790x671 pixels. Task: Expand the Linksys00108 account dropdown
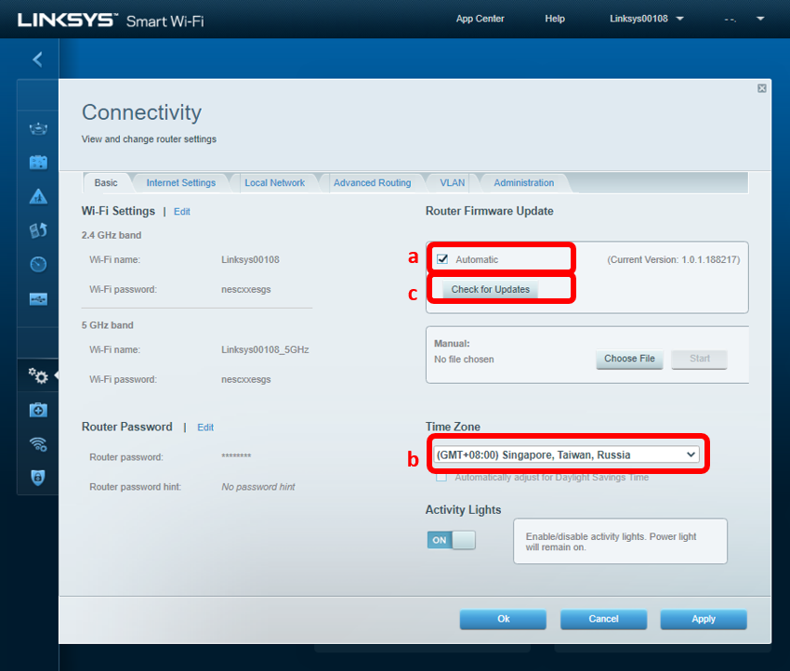[647, 19]
